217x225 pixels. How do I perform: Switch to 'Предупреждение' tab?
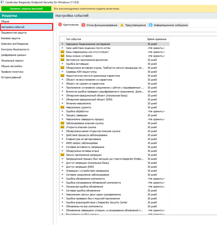(x=133, y=25)
